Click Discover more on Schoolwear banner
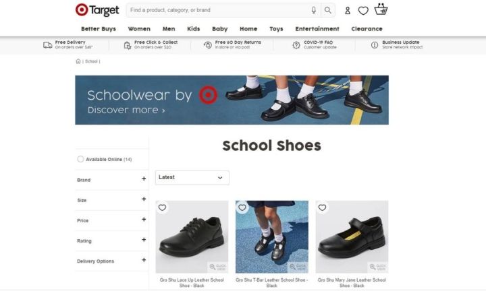 (126, 110)
